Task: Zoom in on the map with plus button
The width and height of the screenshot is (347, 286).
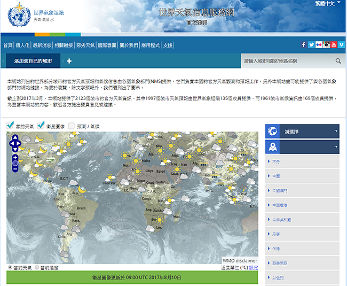Action: pos(15,157)
